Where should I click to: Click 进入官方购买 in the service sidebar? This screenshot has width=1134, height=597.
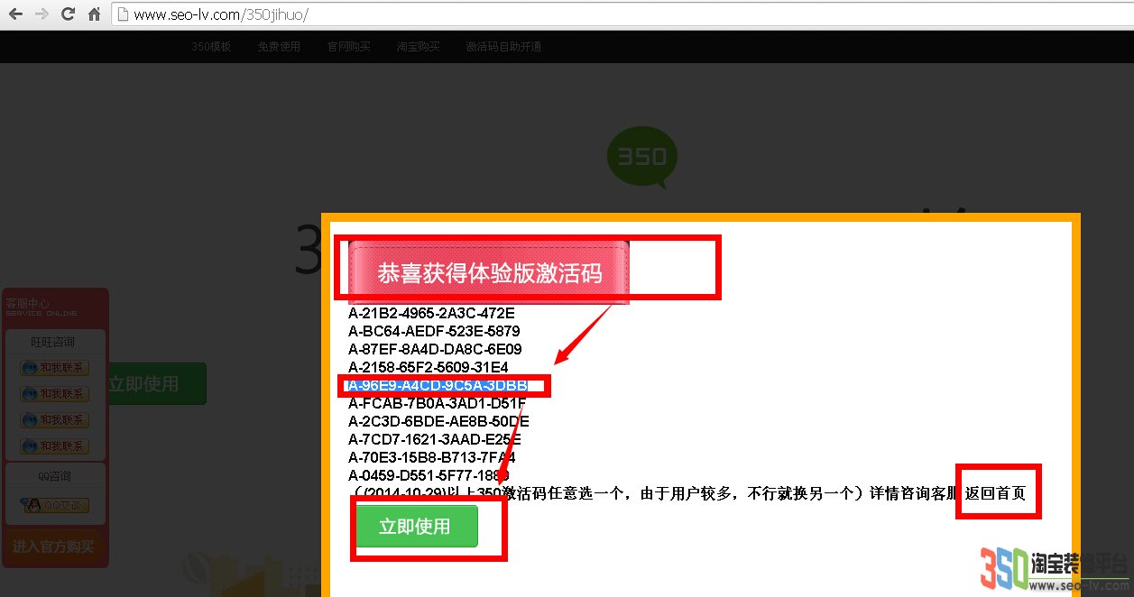coord(53,547)
